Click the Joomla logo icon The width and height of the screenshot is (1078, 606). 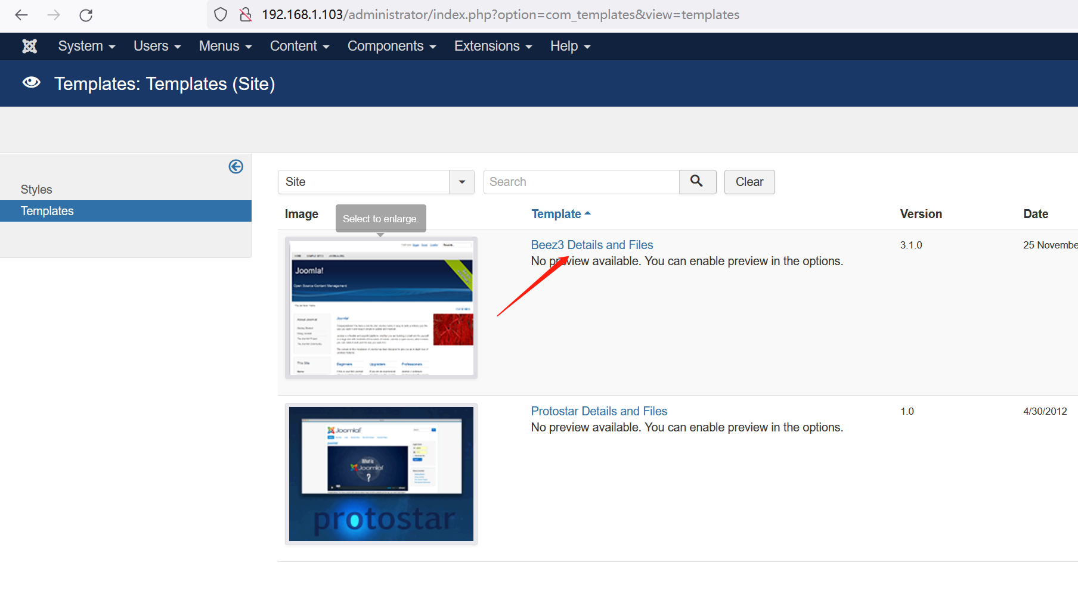pyautogui.click(x=30, y=46)
